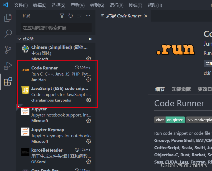Filter extensions with the funnel icon
Screen dimensions: 212x171
coord(62,16)
